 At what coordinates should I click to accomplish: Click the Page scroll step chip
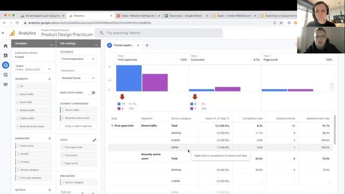[78, 163]
